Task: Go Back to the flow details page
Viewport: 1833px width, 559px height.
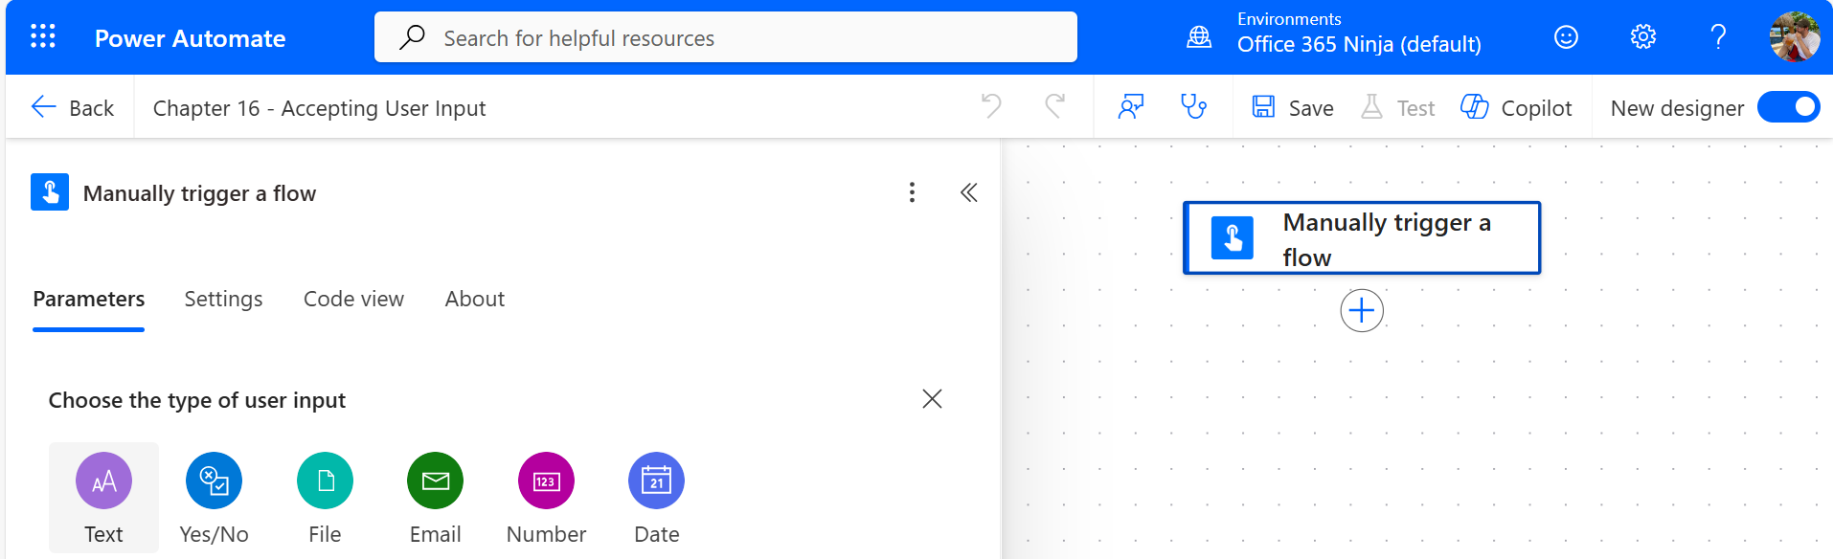Action: point(72,107)
